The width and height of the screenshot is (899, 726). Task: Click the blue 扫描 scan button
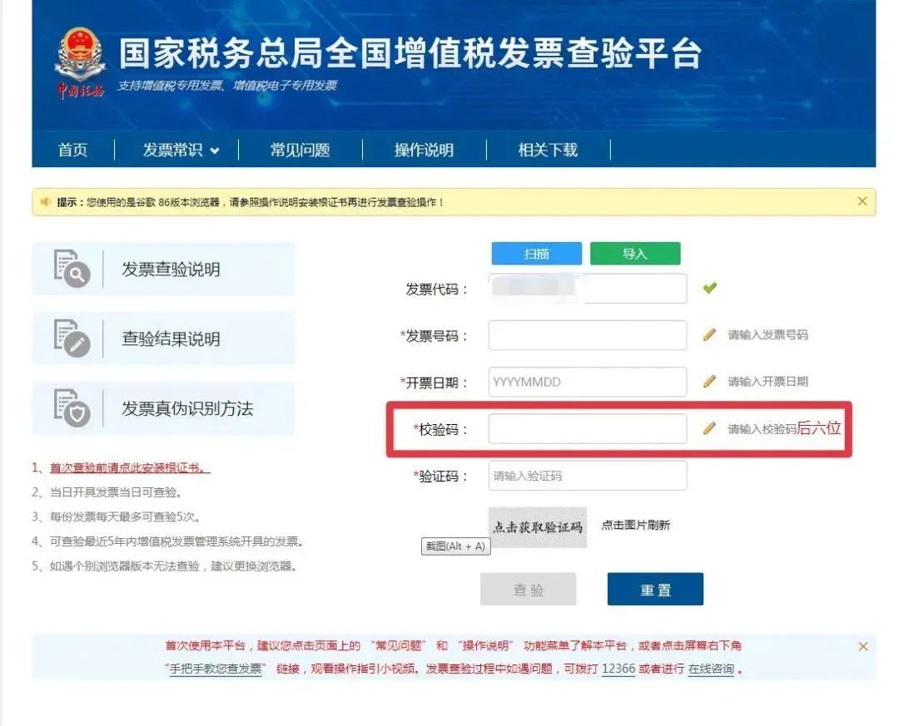tap(537, 254)
